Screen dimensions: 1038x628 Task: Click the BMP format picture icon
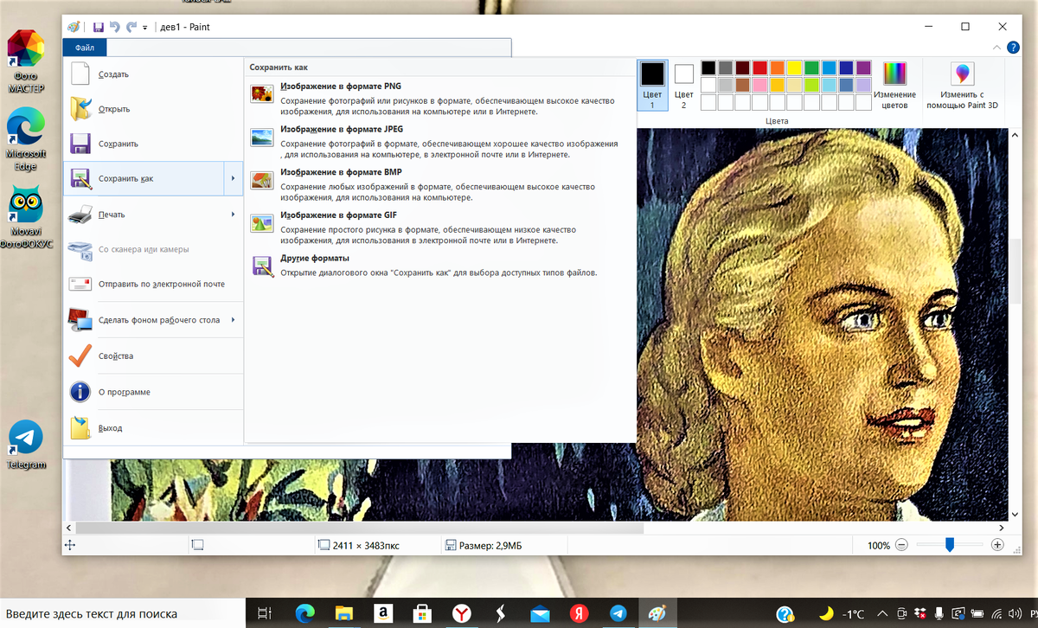tap(262, 180)
